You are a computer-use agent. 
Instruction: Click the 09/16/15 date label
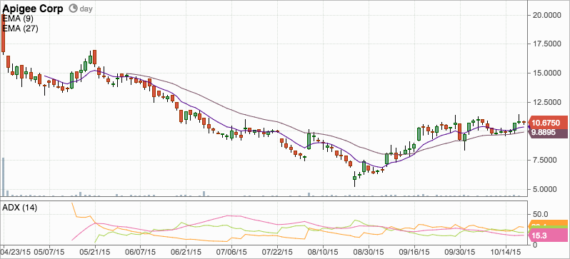[x=414, y=252]
